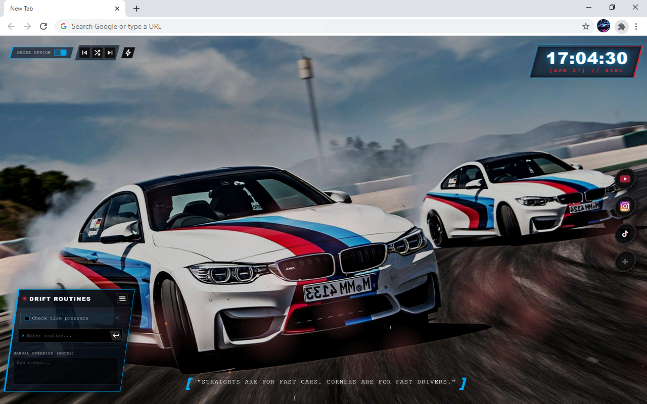
Task: Open the Chrome profile avatar
Action: [604, 26]
